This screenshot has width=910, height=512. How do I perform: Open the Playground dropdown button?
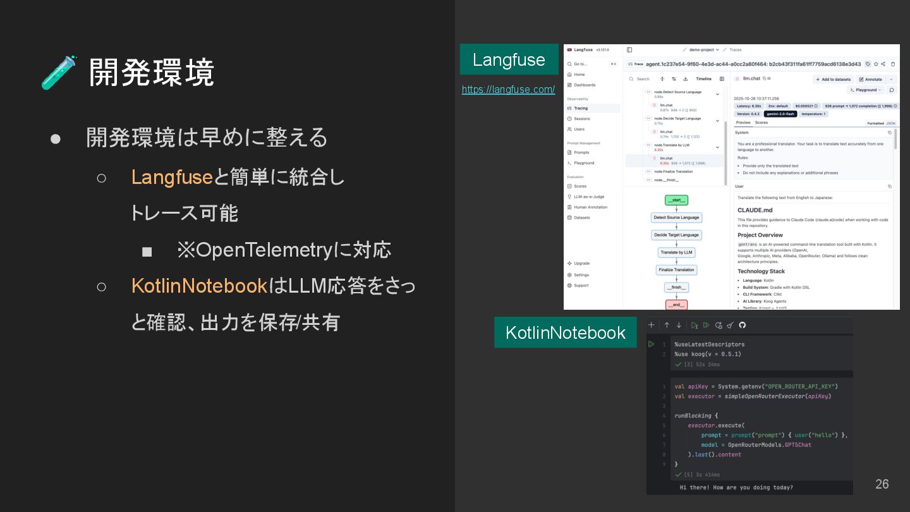(866, 90)
